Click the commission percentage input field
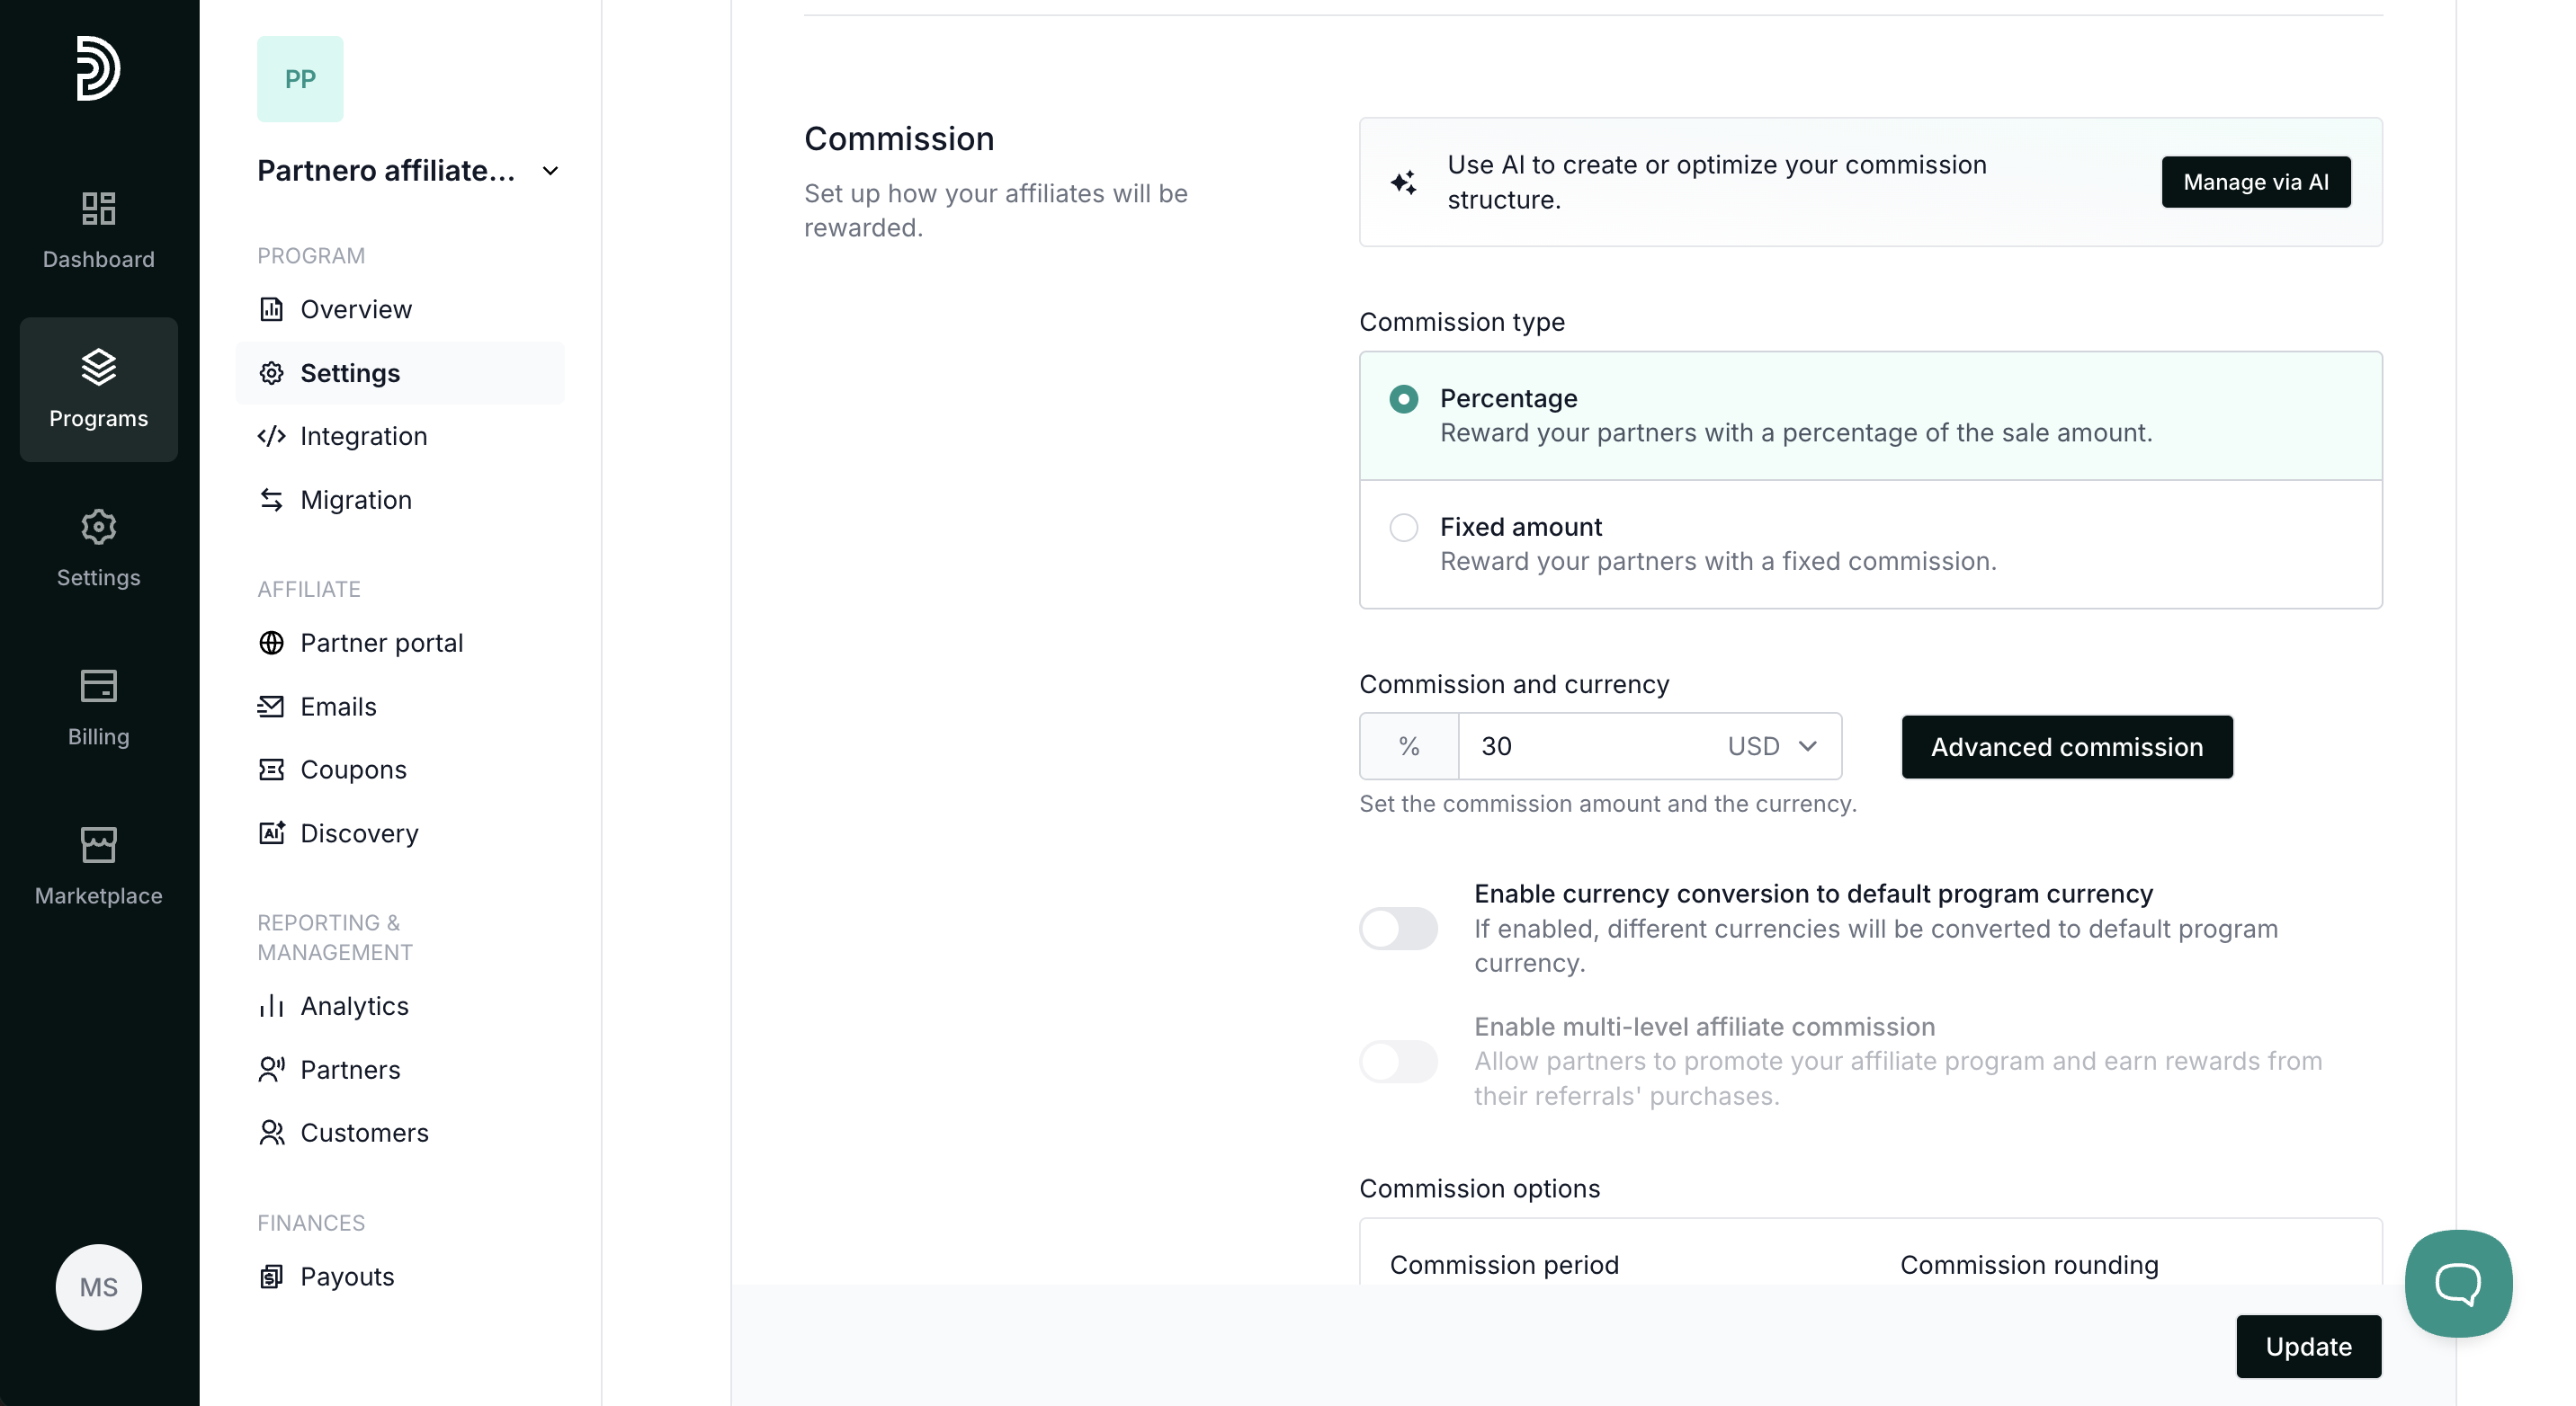This screenshot has width=2576, height=1406. (1585, 746)
